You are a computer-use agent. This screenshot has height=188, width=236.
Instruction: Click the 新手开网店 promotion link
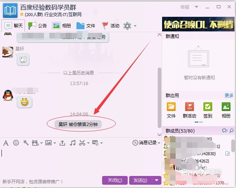(33, 182)
